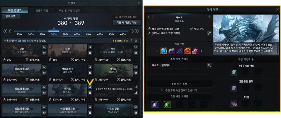Go to previous item level range arrow
Viewport: 281px width, 118px height.
click(x=10, y=31)
